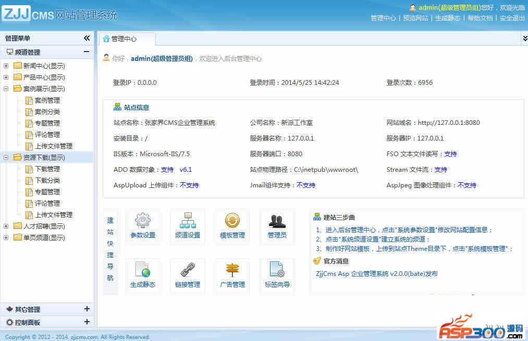Switch to the 管理中心 tab
The height and width of the screenshot is (341, 528).
(x=127, y=39)
